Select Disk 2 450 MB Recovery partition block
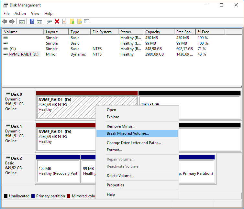244x209 pixels. (x=58, y=171)
